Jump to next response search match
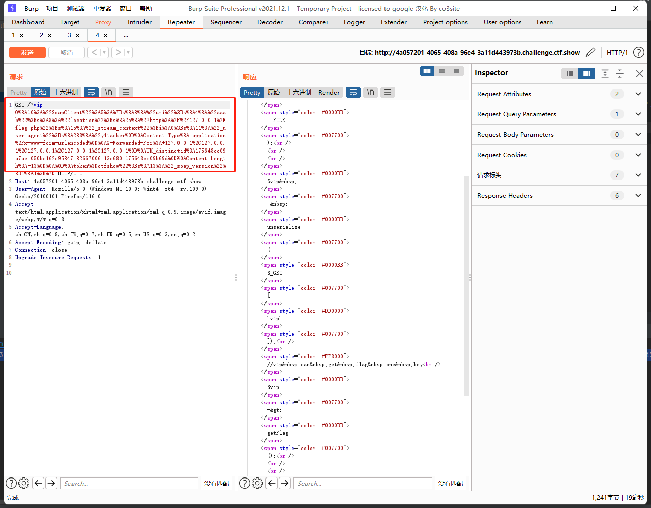This screenshot has height=508, width=651. (x=285, y=483)
